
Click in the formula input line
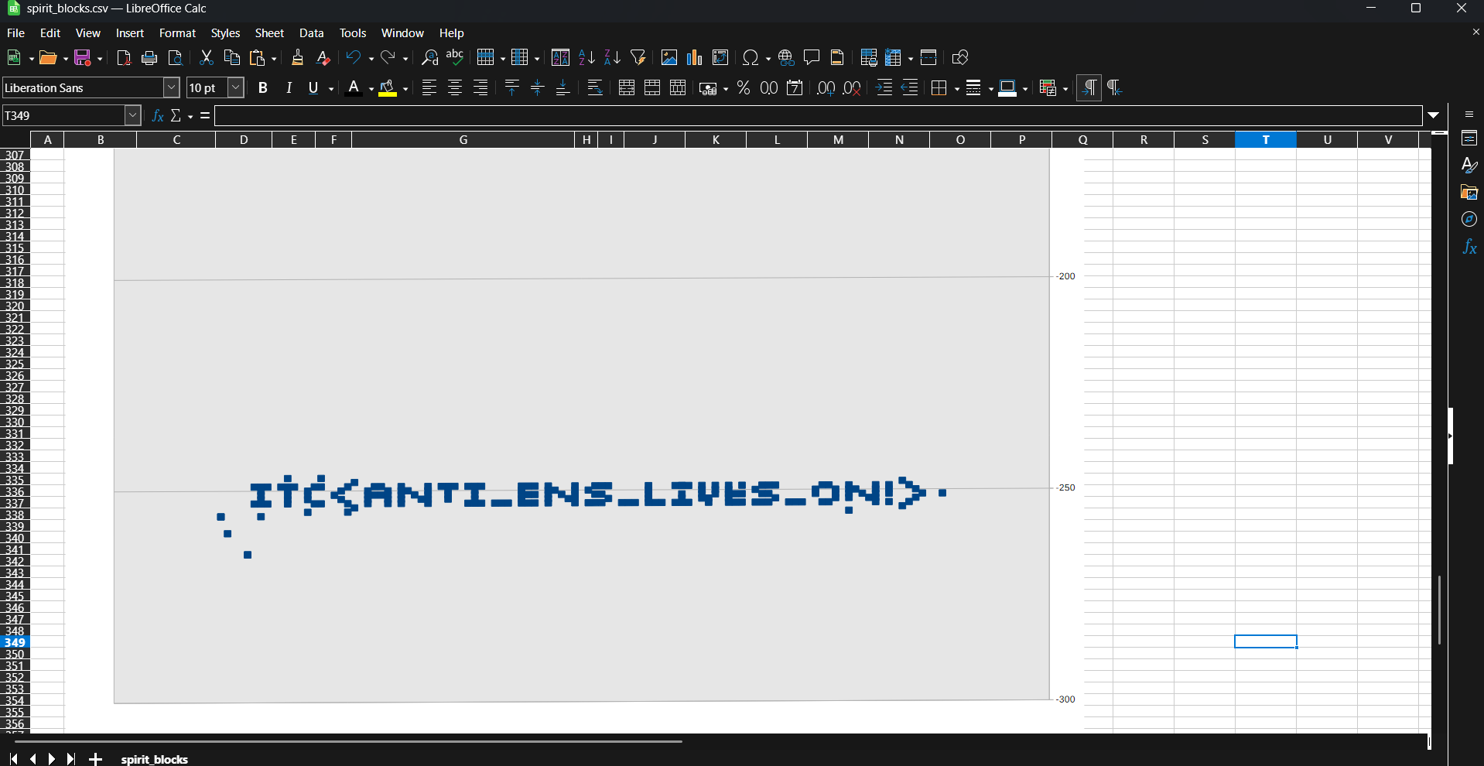click(818, 115)
